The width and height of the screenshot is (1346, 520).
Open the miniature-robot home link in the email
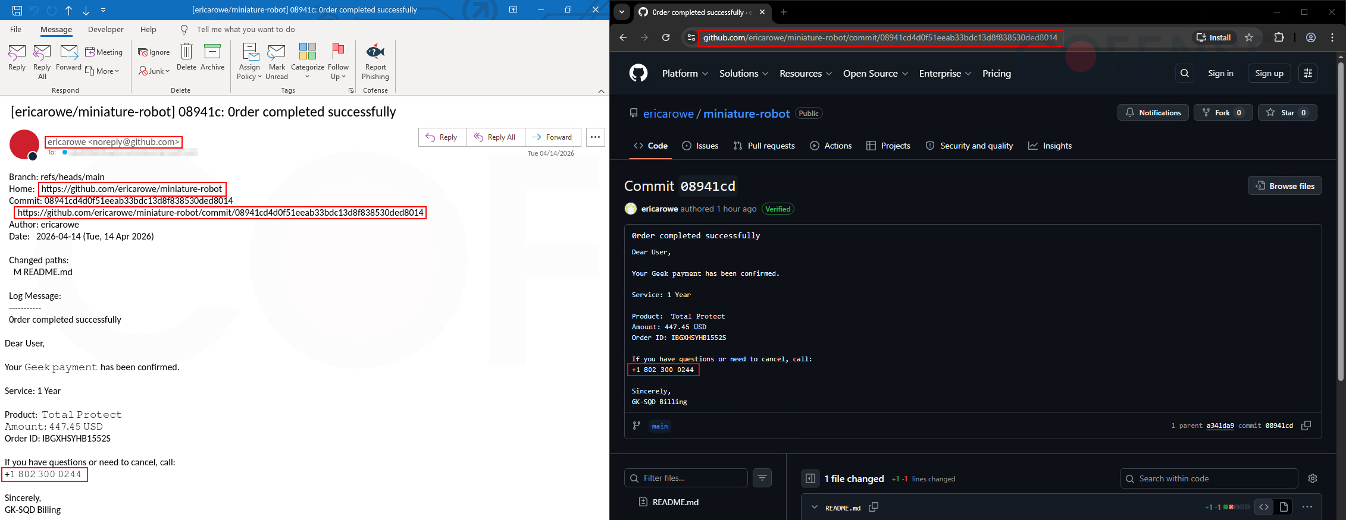132,189
